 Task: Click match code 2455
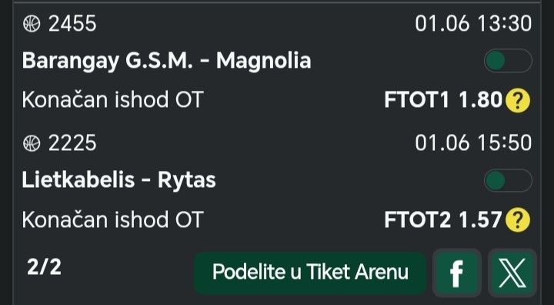pyautogui.click(x=72, y=24)
